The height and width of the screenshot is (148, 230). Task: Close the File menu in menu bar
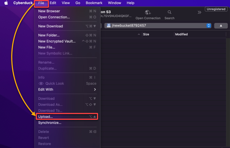41,3
